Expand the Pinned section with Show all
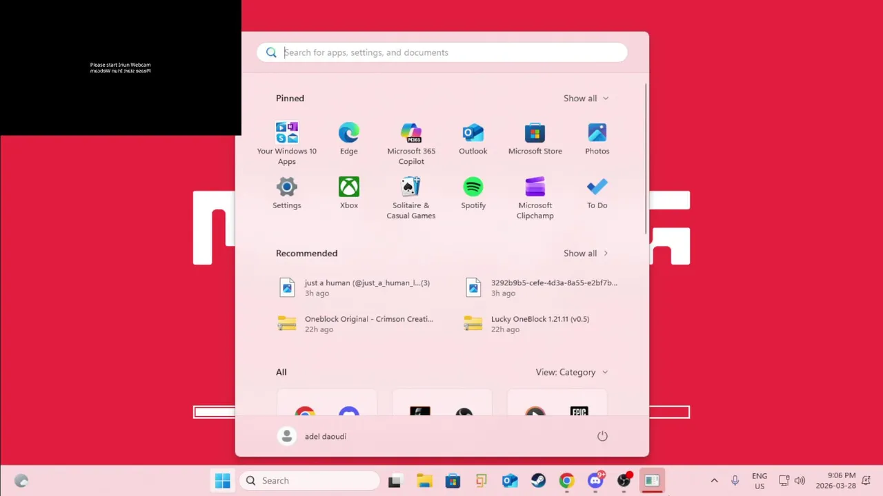 [586, 98]
